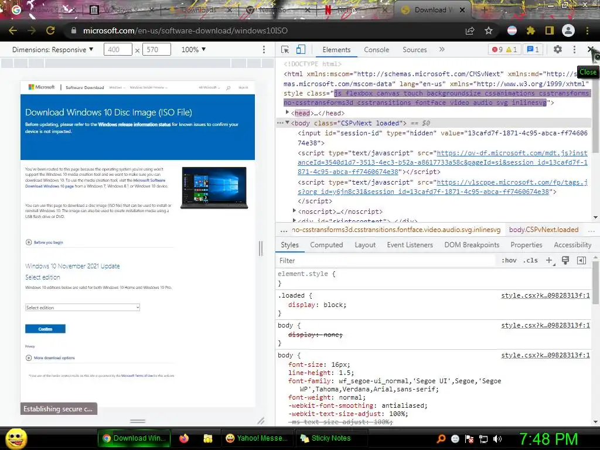The height and width of the screenshot is (450, 600).
Task: Click the search magnifier on Microsoft page
Action: point(228,88)
